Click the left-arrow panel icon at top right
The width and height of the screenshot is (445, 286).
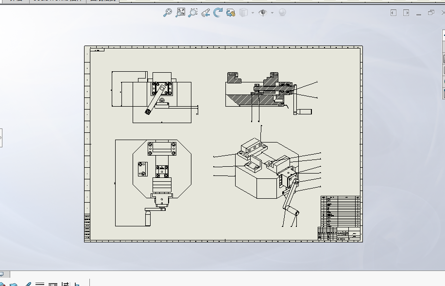394,13
